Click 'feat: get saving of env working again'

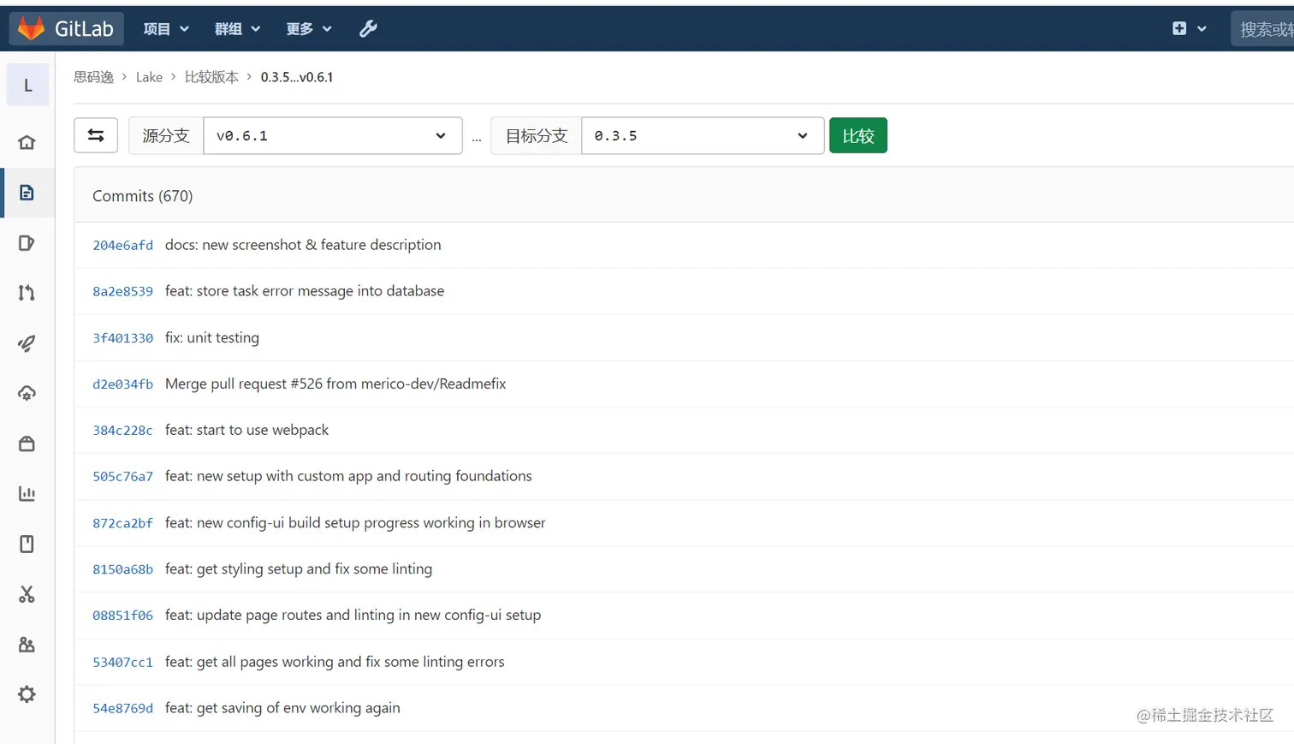pos(282,708)
